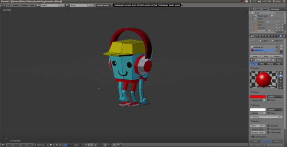Select Cube.001 in the outliner

point(261,28)
